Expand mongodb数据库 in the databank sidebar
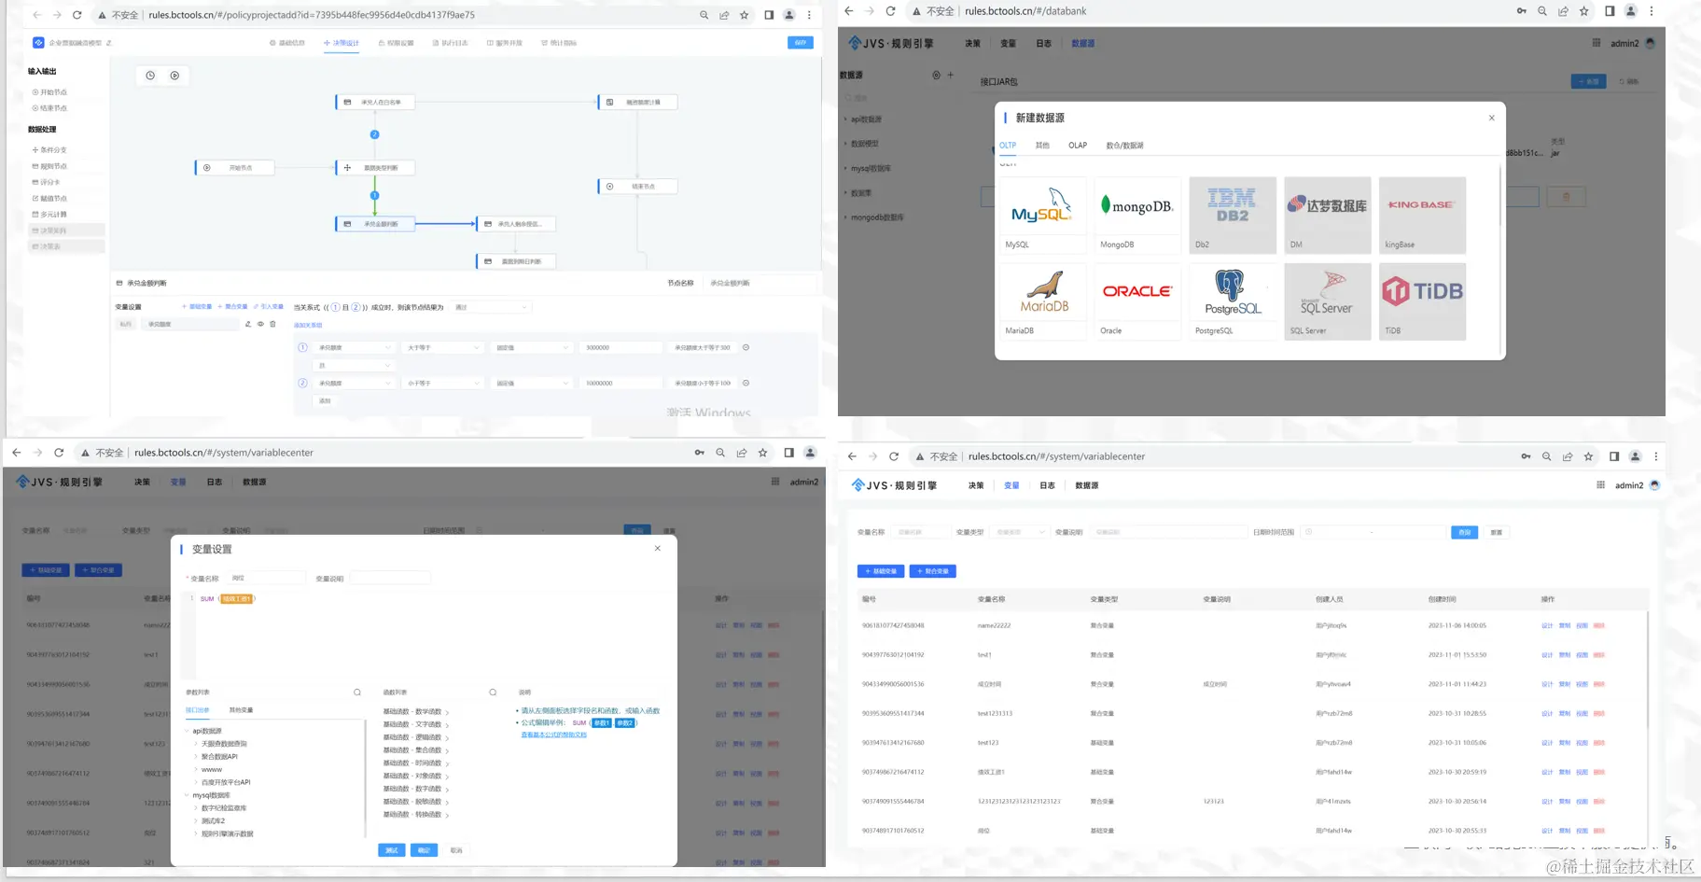Image resolution: width=1701 pixels, height=882 pixels. (845, 217)
